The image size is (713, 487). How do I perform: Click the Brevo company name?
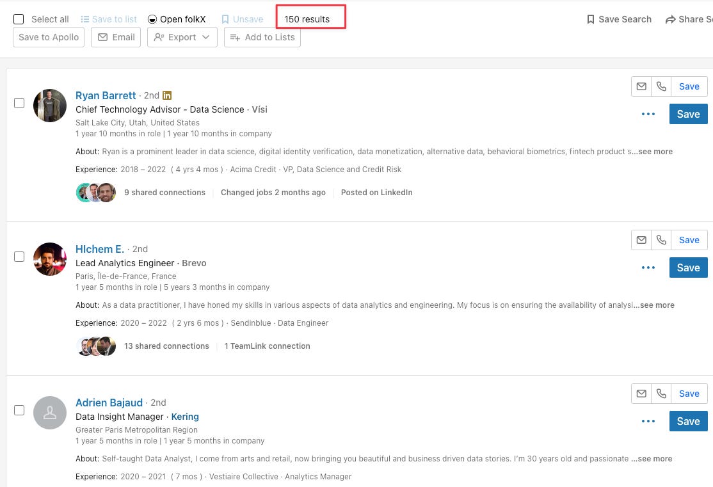[x=194, y=263]
